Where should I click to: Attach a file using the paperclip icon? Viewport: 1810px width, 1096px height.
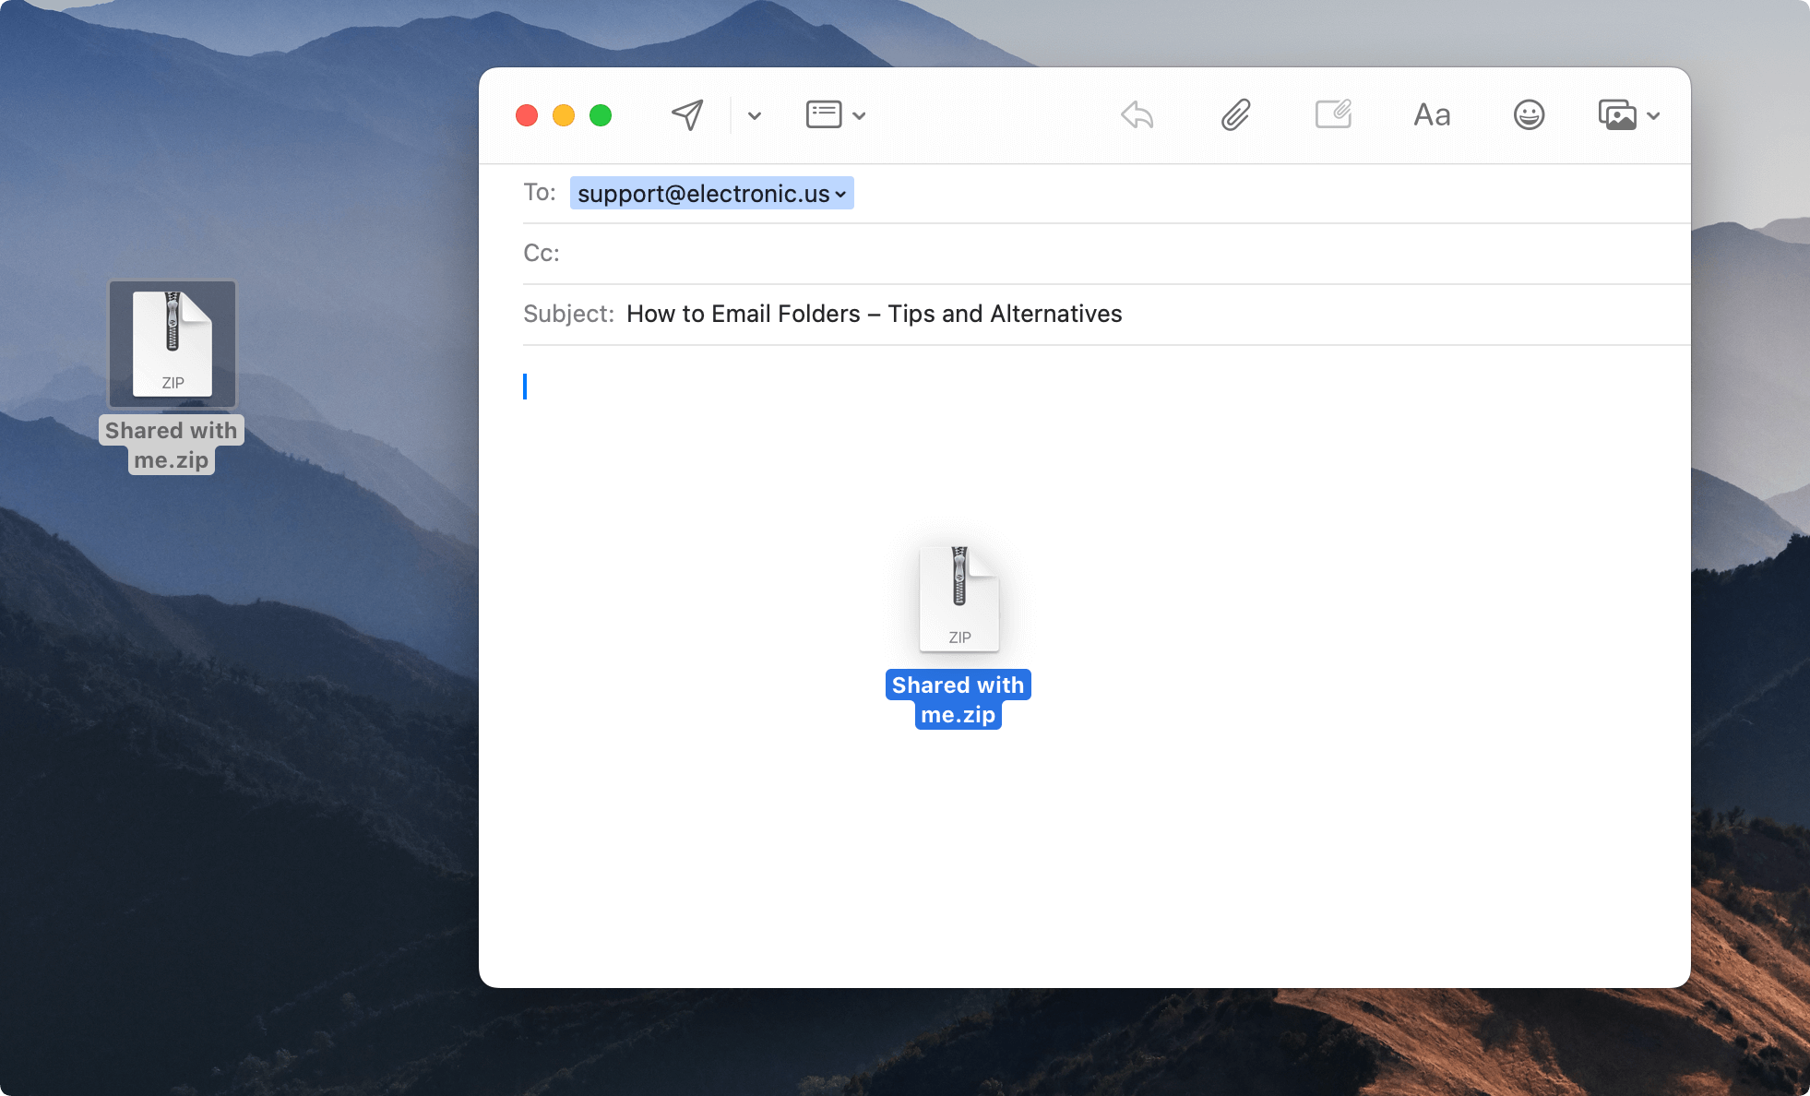pos(1235,114)
